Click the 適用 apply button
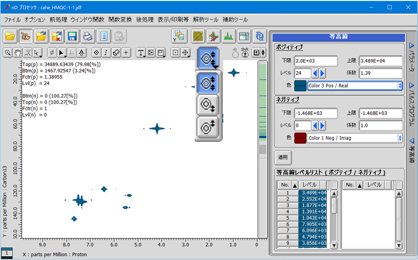 coord(283,157)
